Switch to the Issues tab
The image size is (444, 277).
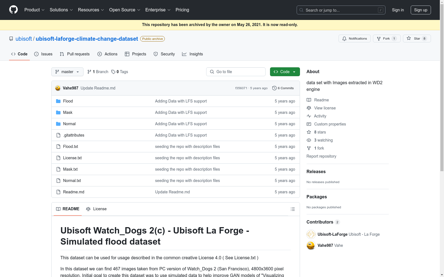[x=43, y=54]
